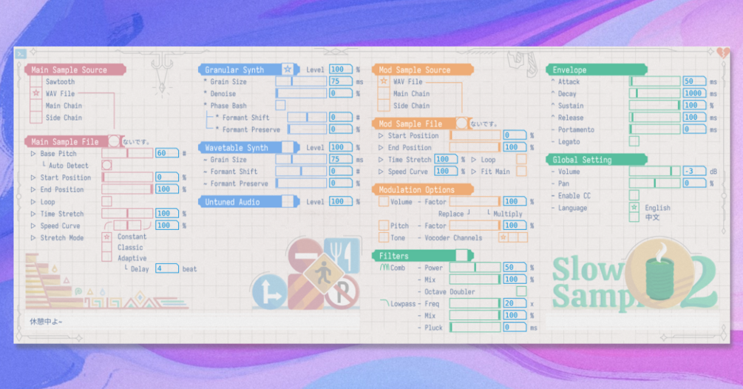Viewport: 743px width, 389px height.
Task: Select Main Chain under Main Sample Source
Action: coord(36,105)
